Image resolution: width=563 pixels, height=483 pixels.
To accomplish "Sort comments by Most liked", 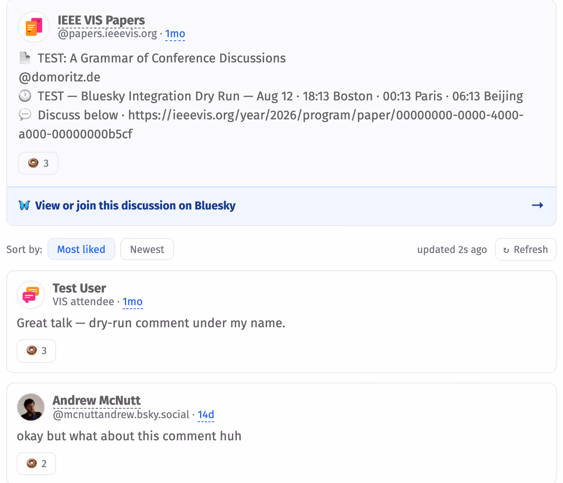I will click(x=81, y=249).
